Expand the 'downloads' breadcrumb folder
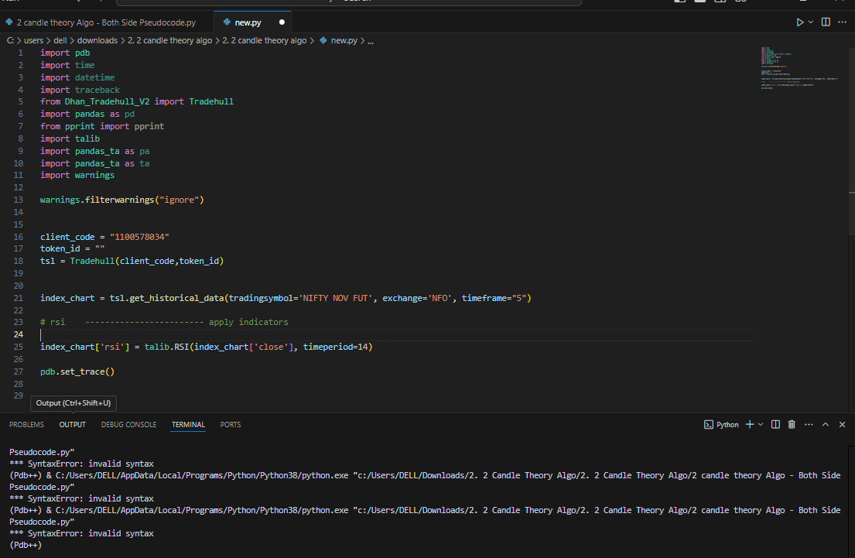Image resolution: width=855 pixels, height=558 pixels. click(x=97, y=40)
